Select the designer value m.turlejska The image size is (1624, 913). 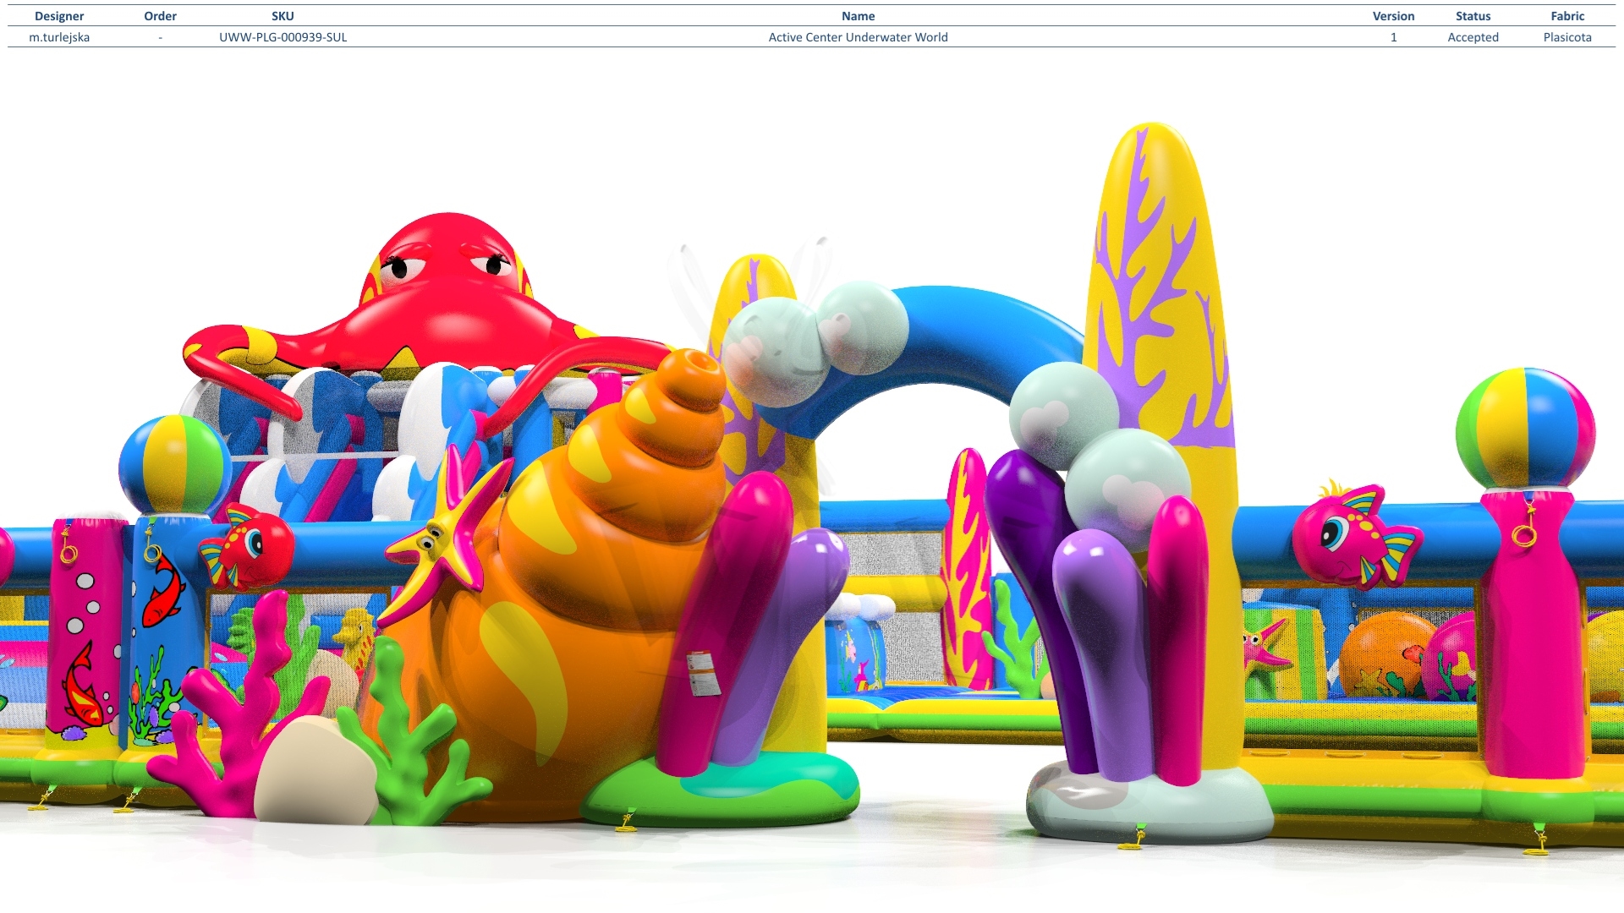(59, 37)
